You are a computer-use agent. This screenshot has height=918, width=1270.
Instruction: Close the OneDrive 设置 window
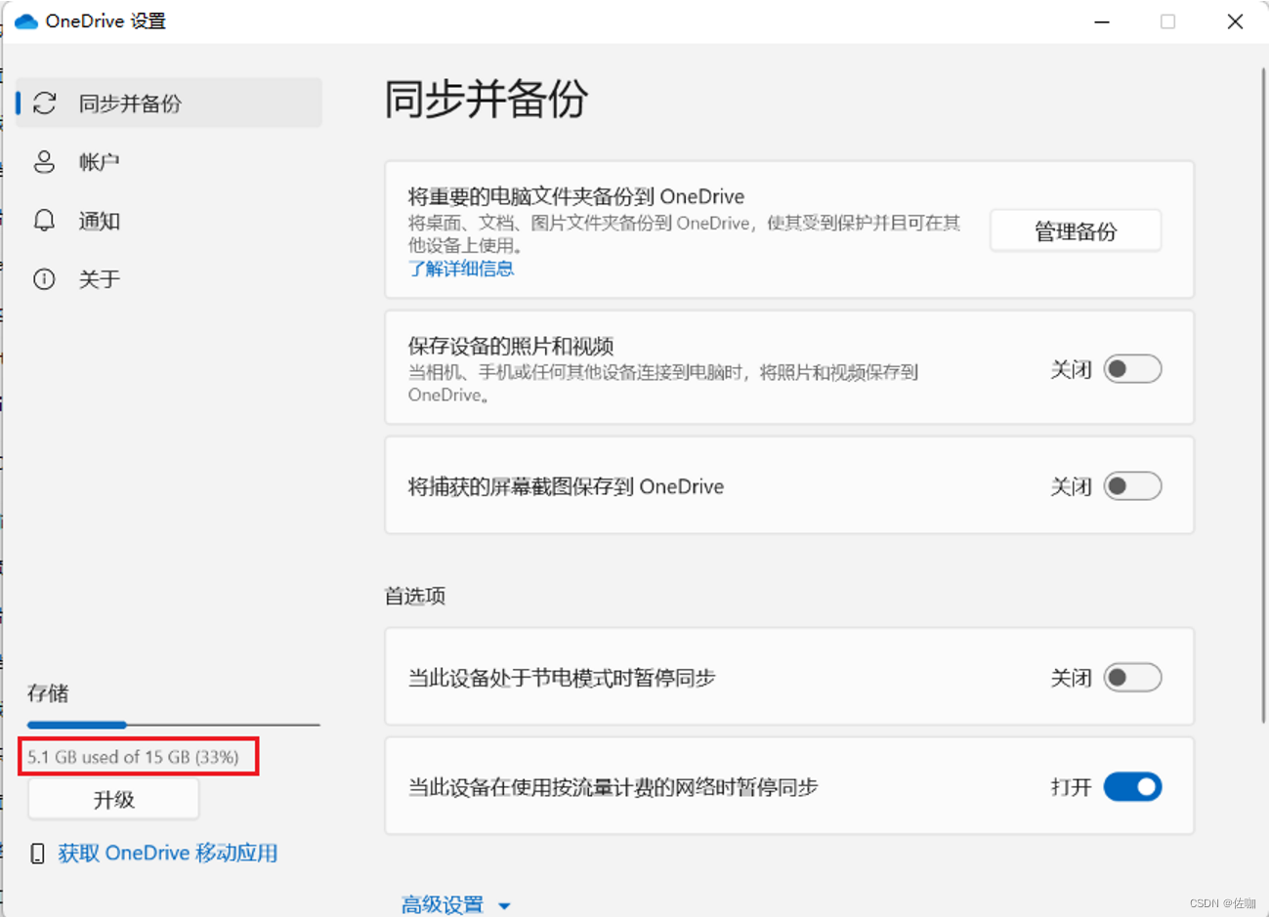[1235, 21]
